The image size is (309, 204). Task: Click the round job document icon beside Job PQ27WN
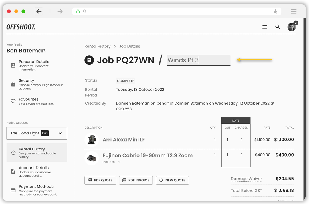click(x=89, y=60)
